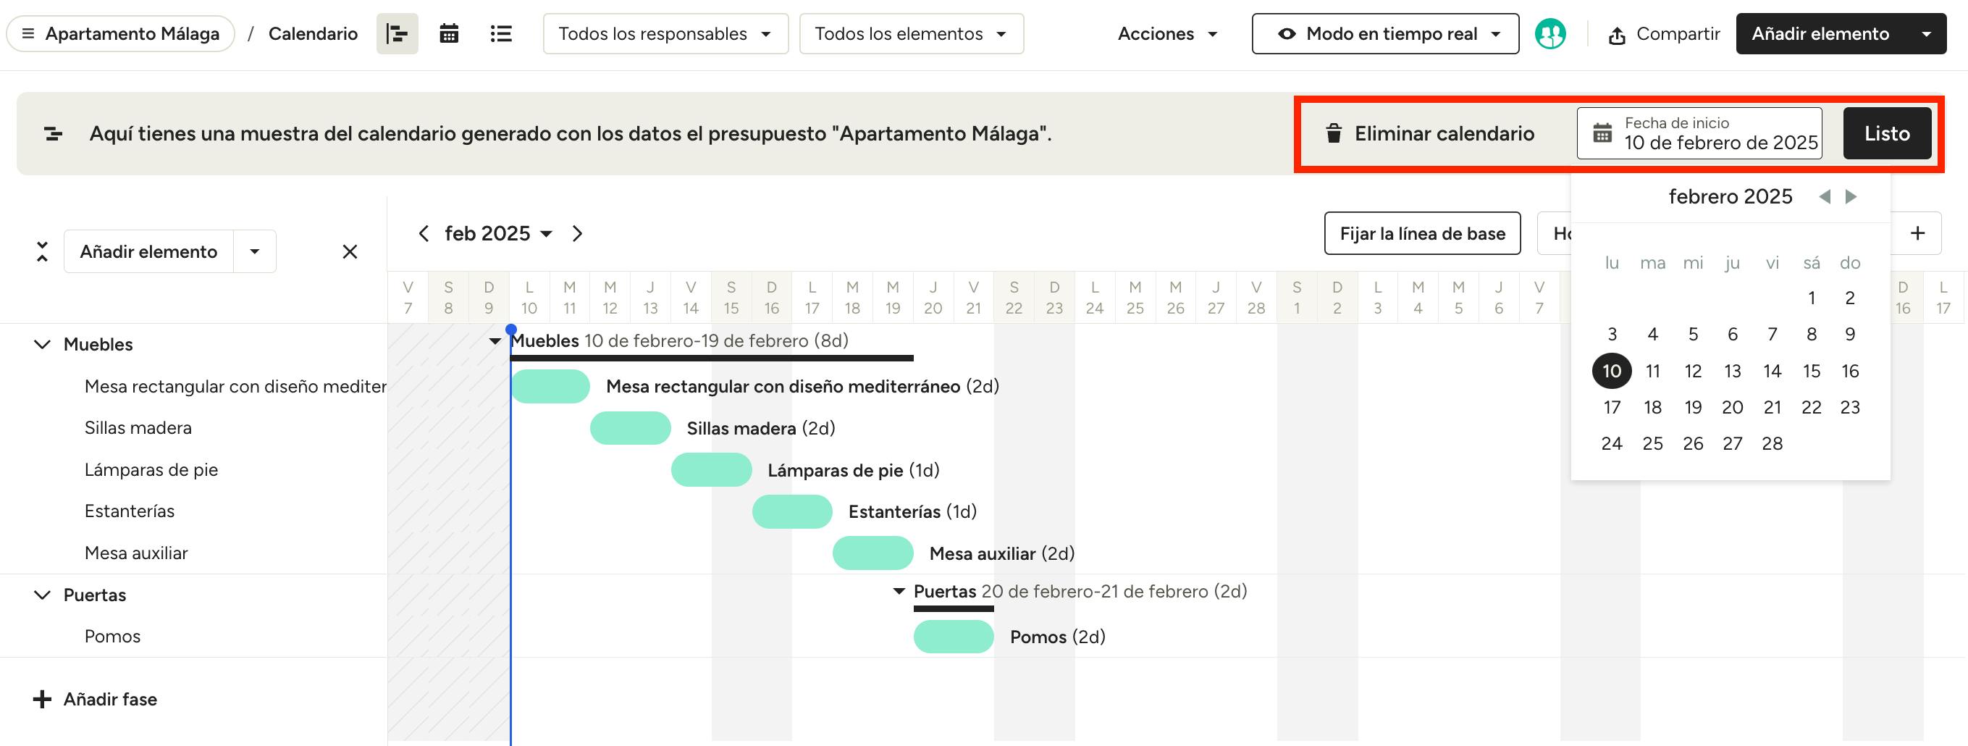Go to next month in date picker

click(x=1851, y=197)
